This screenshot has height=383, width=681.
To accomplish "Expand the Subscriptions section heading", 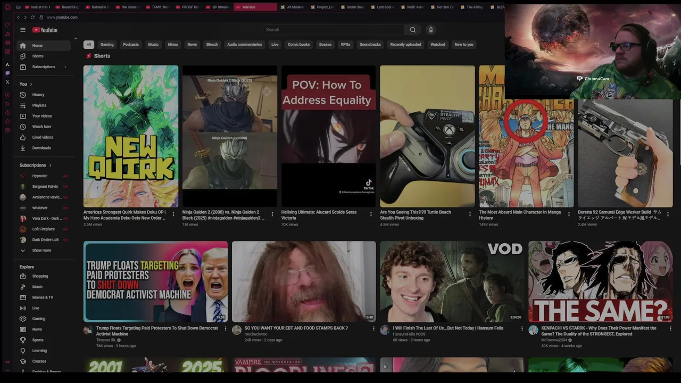I will pyautogui.click(x=35, y=165).
